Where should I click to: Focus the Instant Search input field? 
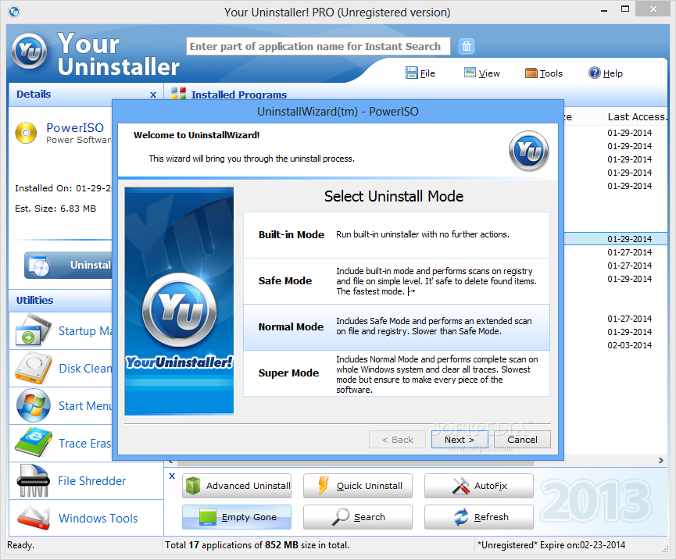click(318, 46)
